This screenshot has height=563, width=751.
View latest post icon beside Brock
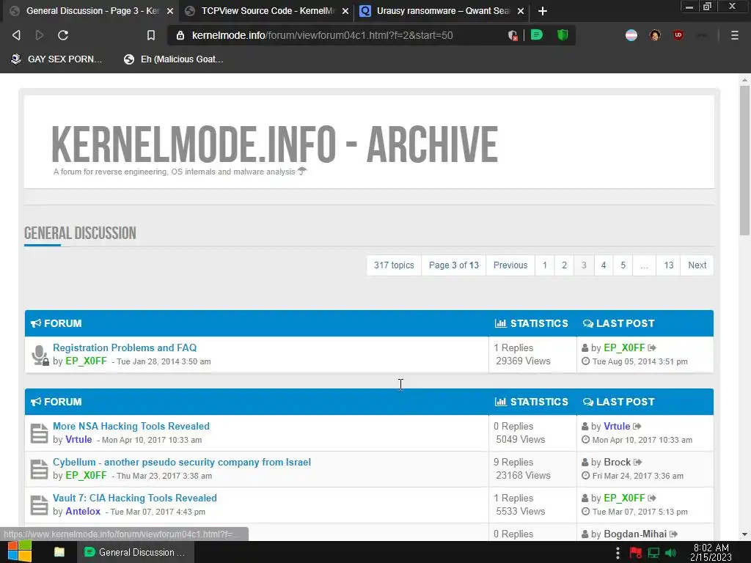coord(638,463)
